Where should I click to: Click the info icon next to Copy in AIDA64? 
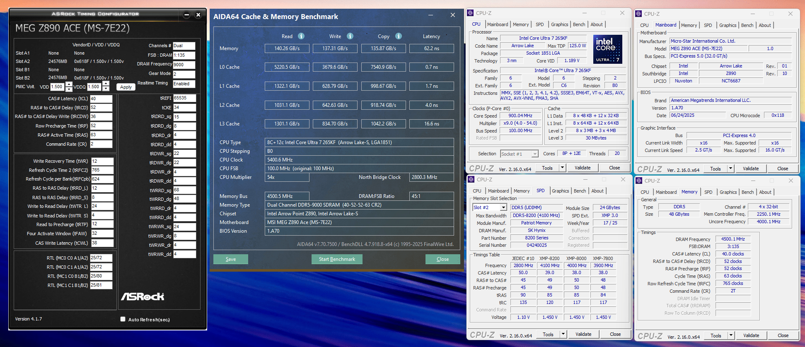coord(399,36)
